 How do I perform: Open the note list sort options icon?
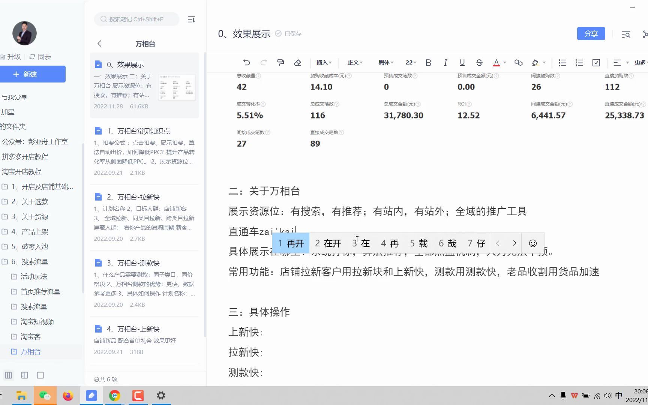click(x=191, y=19)
